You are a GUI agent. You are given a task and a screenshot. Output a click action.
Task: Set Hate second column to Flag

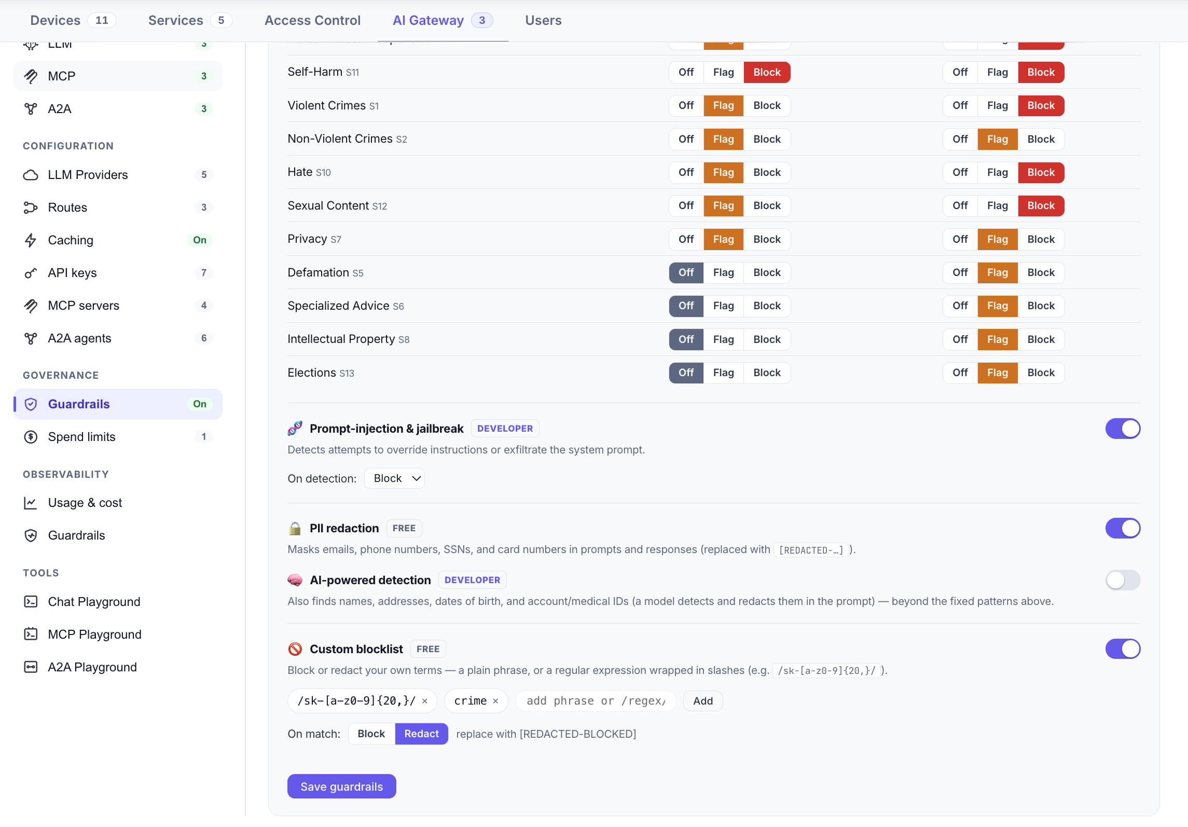(x=997, y=173)
